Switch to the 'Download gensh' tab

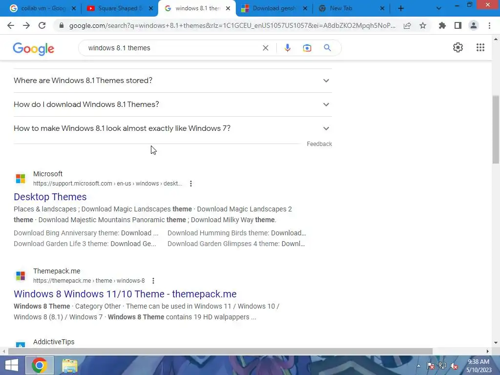tap(273, 8)
